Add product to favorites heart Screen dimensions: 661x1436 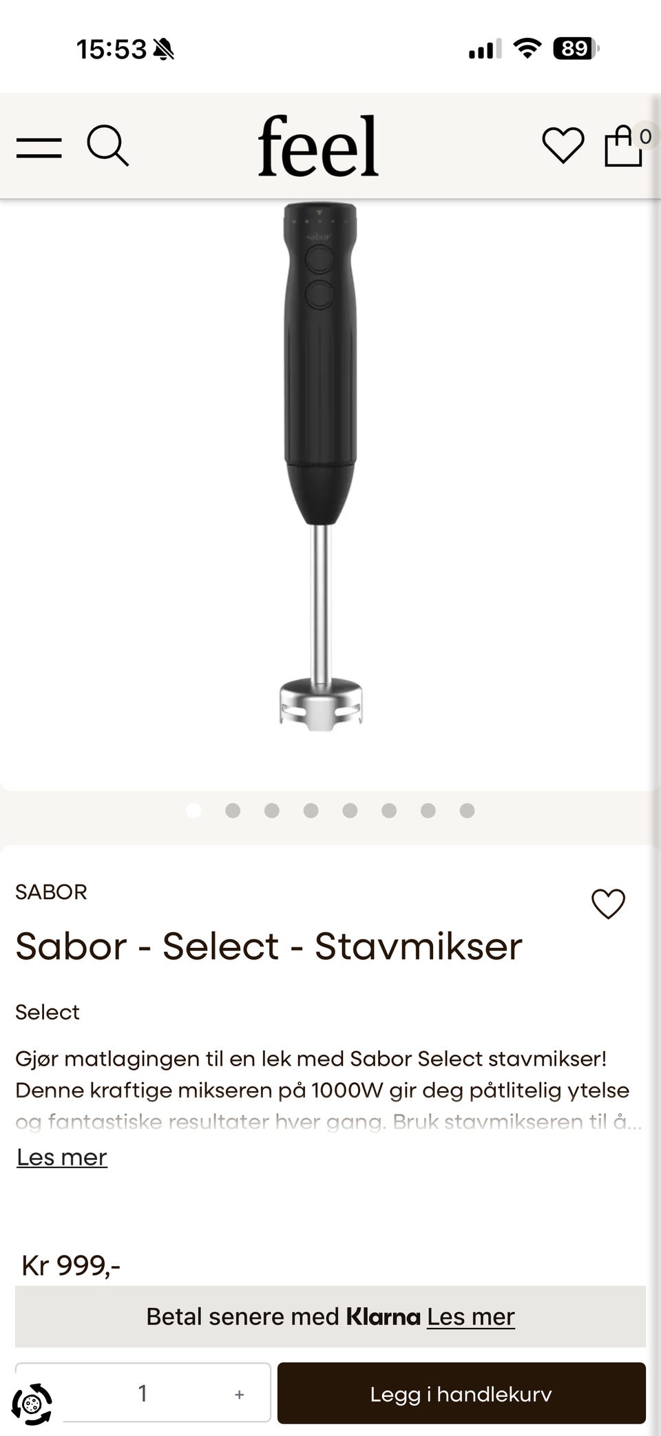(608, 903)
